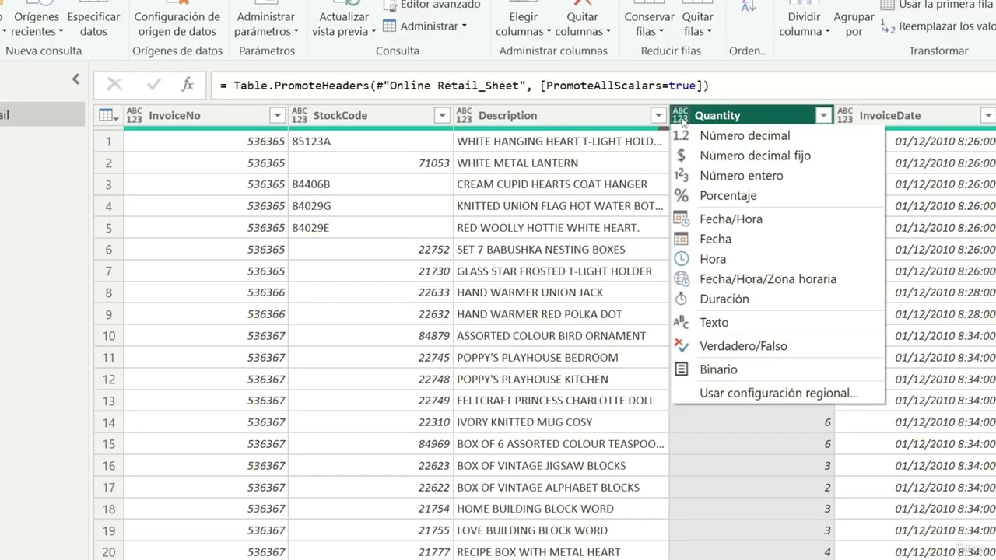Viewport: 996px width, 560px height.
Task: Click the globe time zone icon
Action: 682,279
